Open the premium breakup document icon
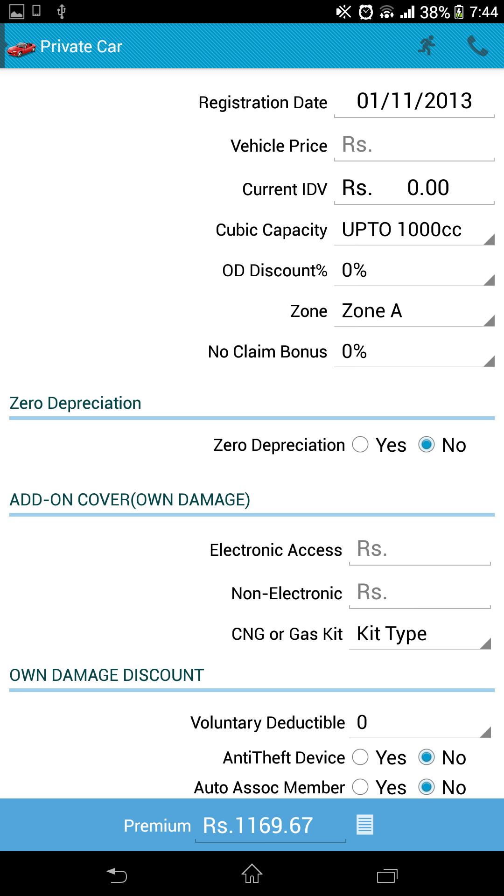The image size is (504, 896). tap(365, 825)
